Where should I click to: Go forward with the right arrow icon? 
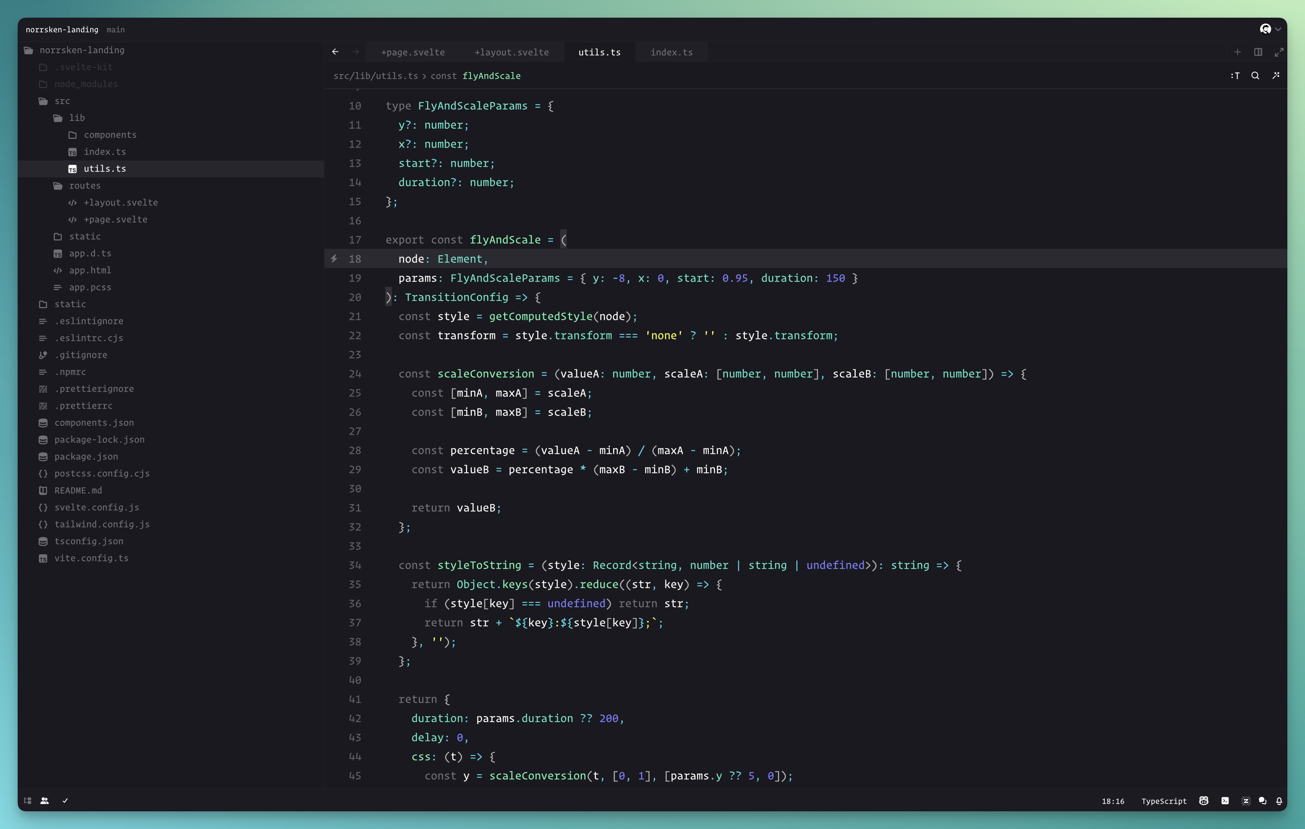356,52
